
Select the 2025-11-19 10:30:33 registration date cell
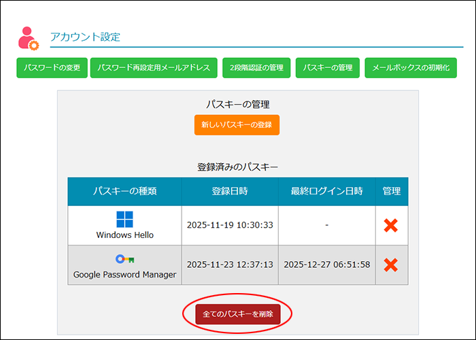click(230, 225)
